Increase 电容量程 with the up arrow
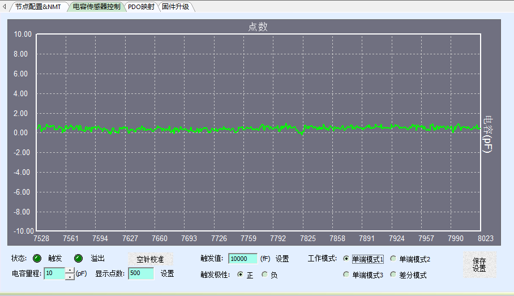 pos(70,271)
